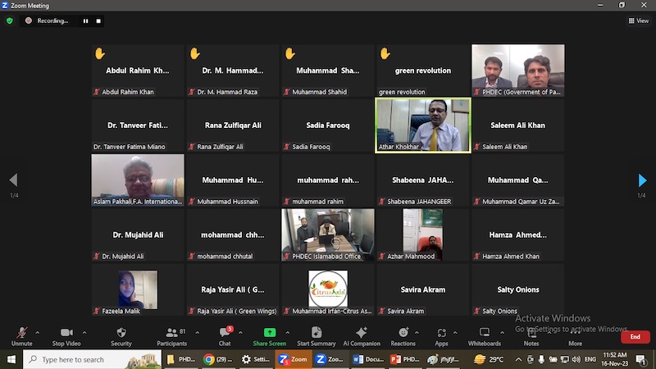This screenshot has width=656, height=369.
Task: Pause the meeting recording
Action: [85, 20]
